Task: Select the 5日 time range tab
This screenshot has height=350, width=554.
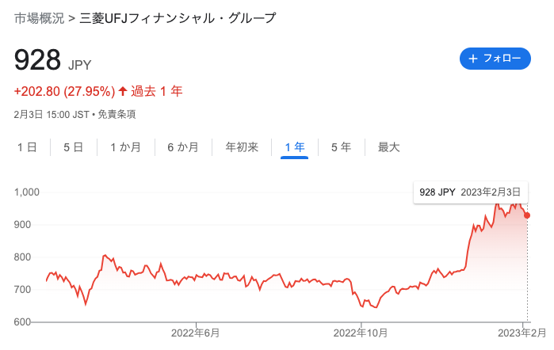Action: click(74, 147)
